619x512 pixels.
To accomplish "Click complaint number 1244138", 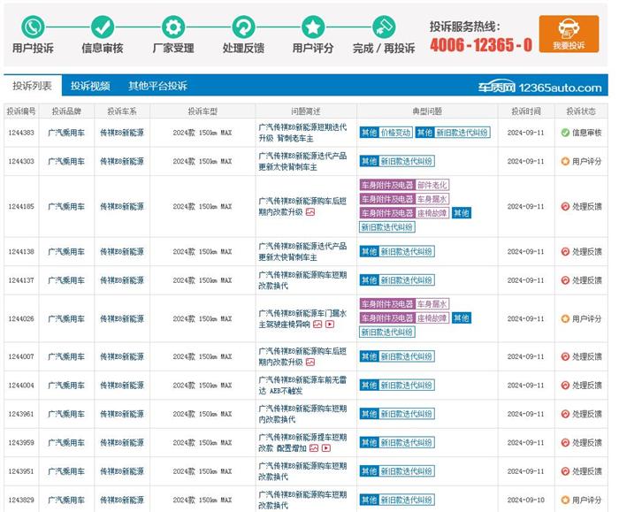I will (21, 251).
